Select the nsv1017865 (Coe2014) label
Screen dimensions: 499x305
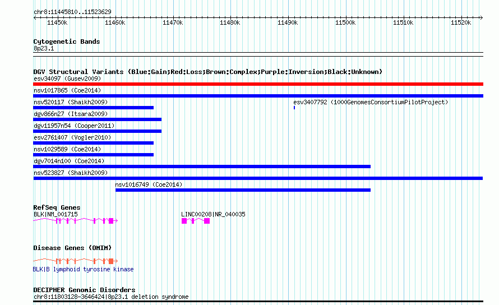coord(67,90)
